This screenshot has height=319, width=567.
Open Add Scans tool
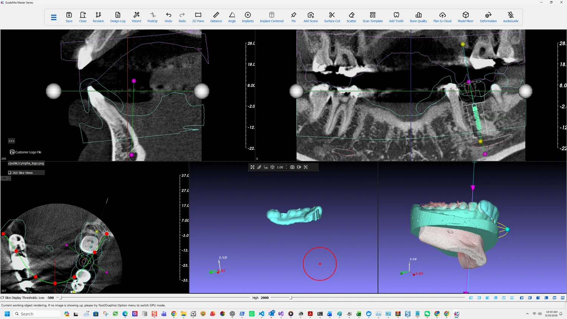tap(311, 17)
